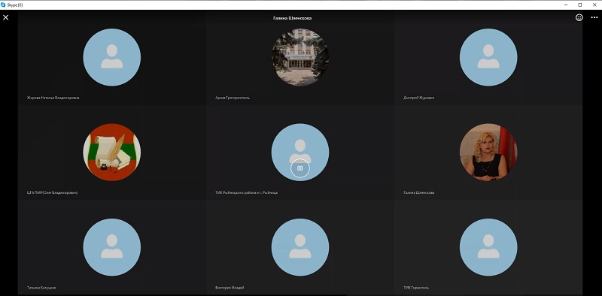Click name label Виктория Иладий
The width and height of the screenshot is (602, 296).
point(230,288)
